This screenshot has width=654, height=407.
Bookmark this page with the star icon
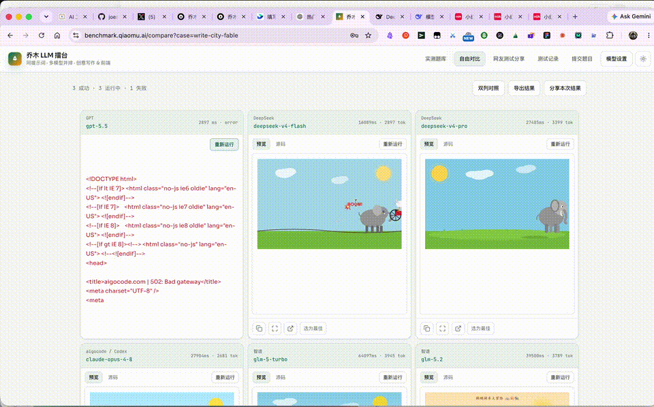(x=369, y=35)
